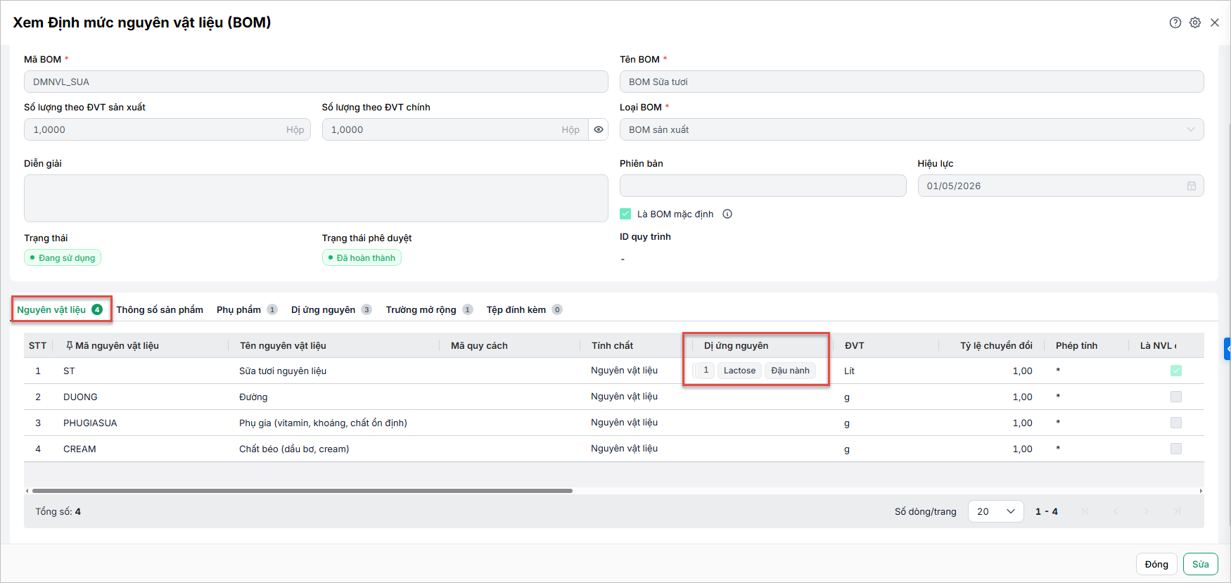1231x583 pixels.
Task: Close the BOM view dialog
Action: click(1215, 23)
